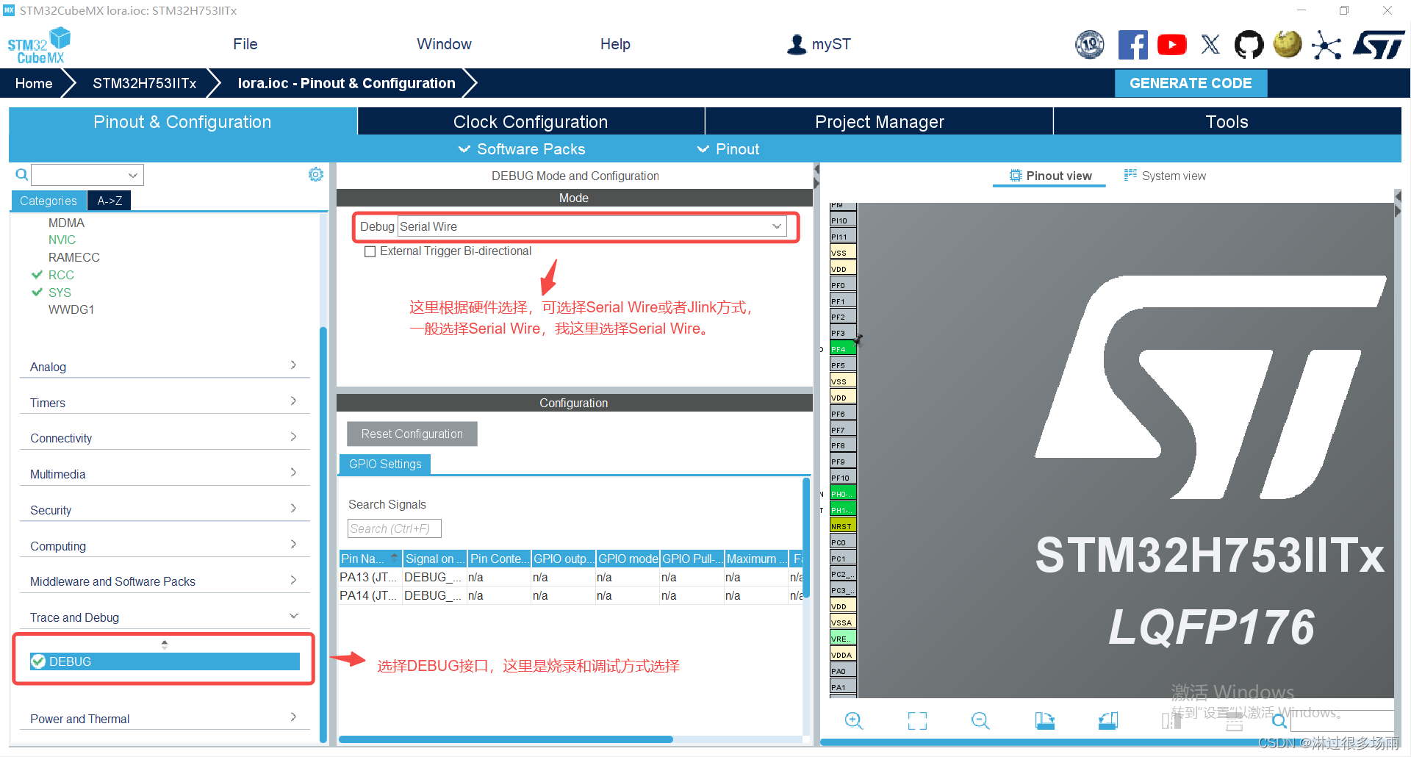Click the GENERATE CODE button
The image size is (1411, 757).
coord(1191,82)
